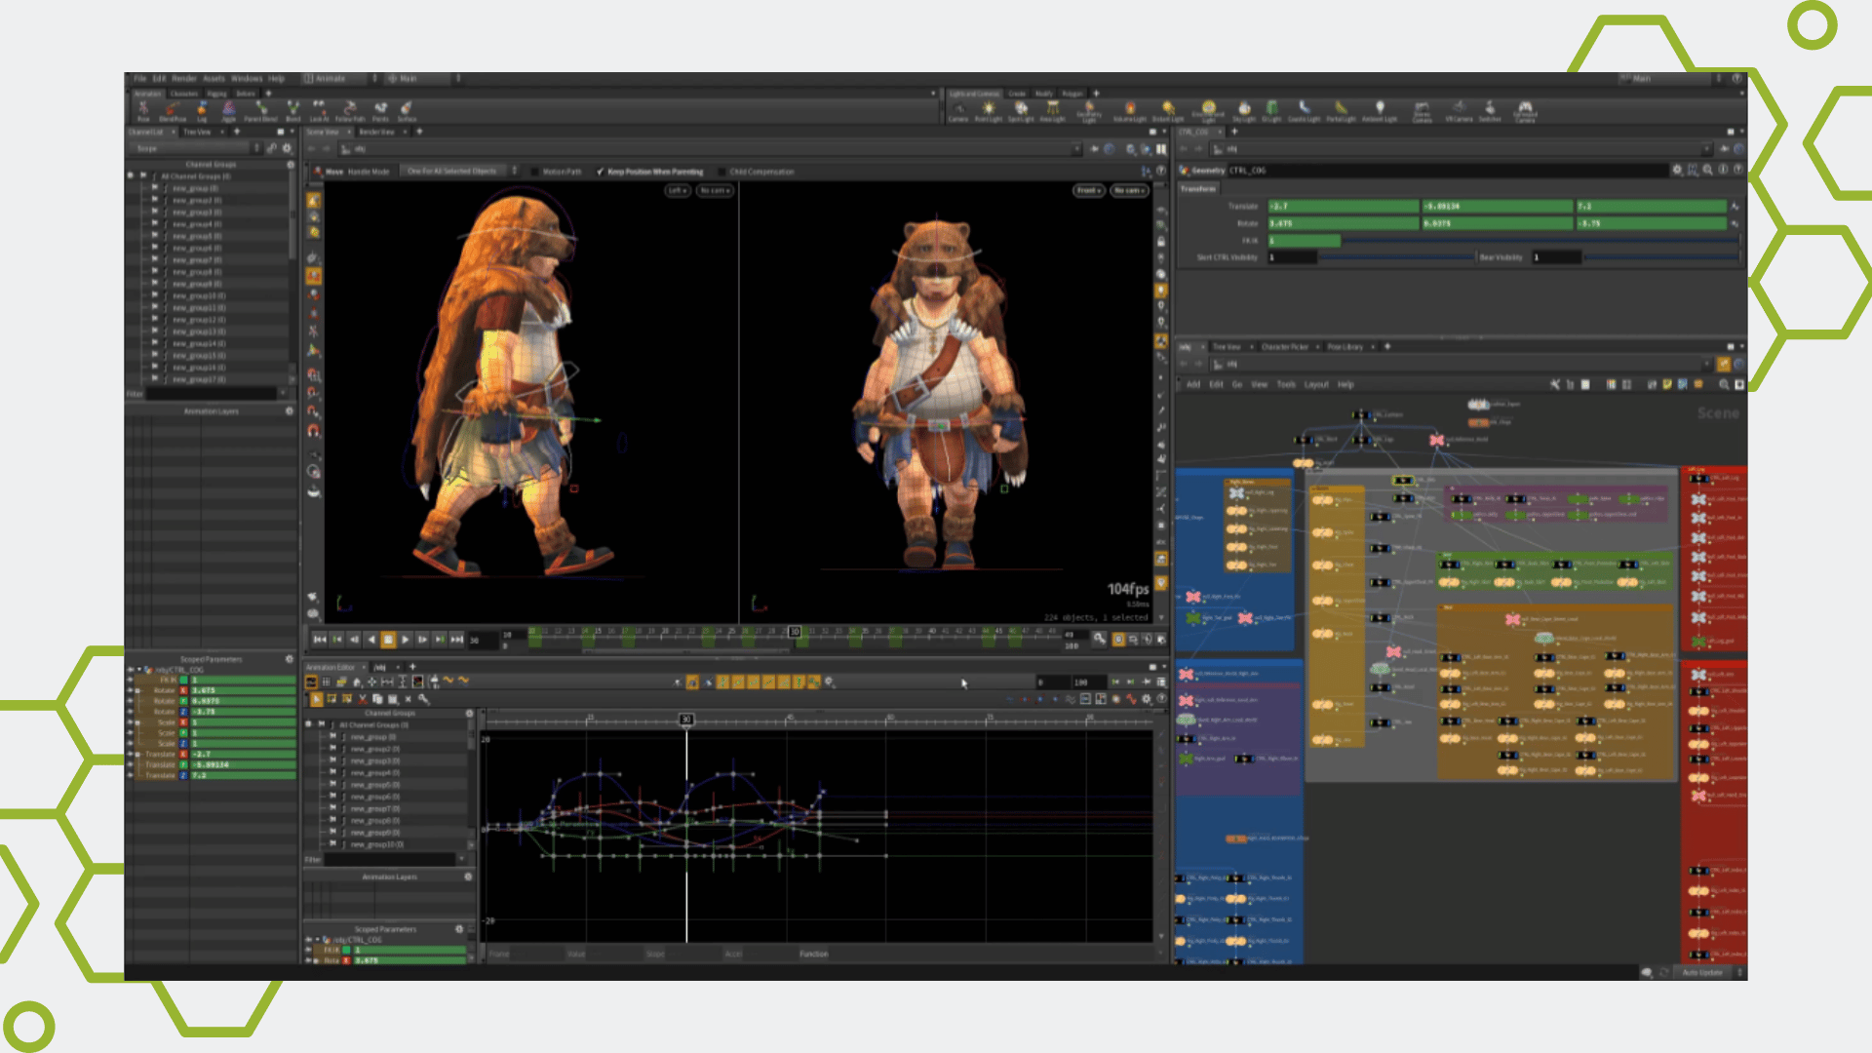Select the Pose shelf tool
Image resolution: width=1872 pixels, height=1053 pixels.
(143, 110)
